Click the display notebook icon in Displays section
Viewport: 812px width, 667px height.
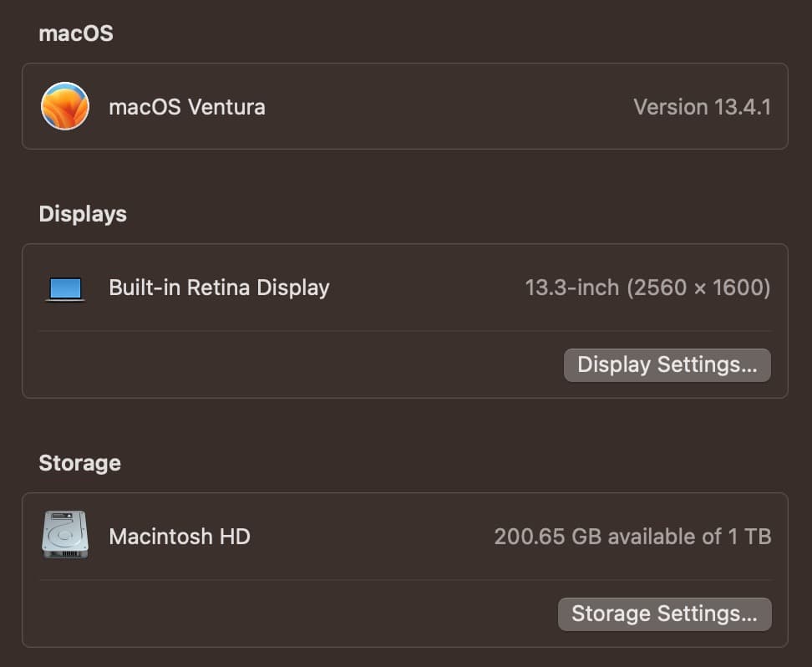pyautogui.click(x=65, y=288)
